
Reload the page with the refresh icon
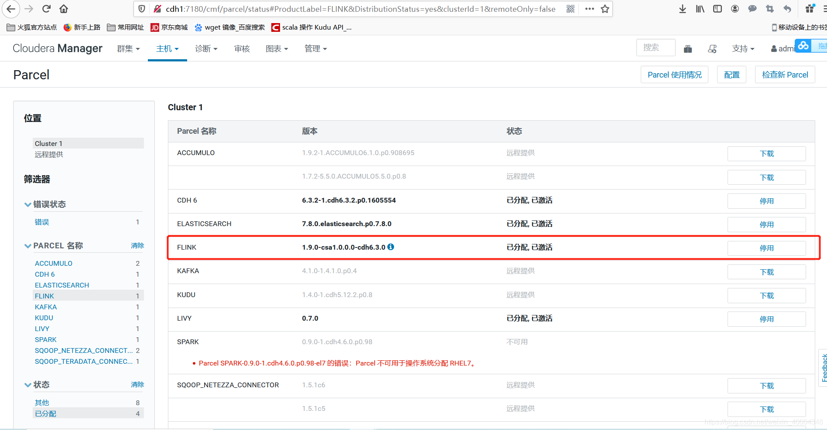coord(46,9)
